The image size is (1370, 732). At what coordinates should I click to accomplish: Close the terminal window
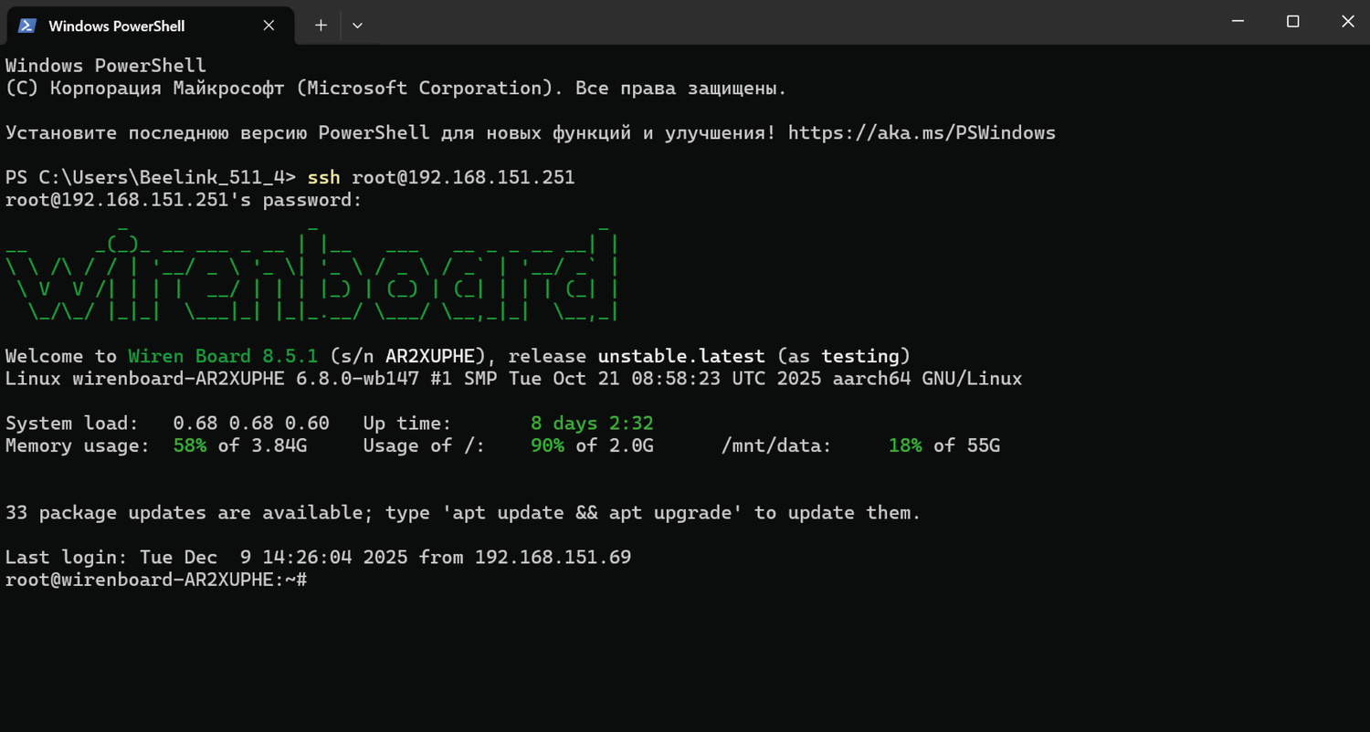coord(1347,22)
